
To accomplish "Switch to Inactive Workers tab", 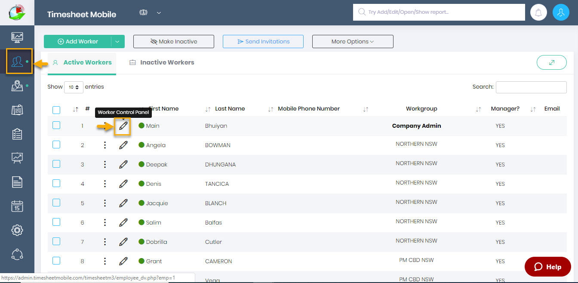I will [162, 62].
